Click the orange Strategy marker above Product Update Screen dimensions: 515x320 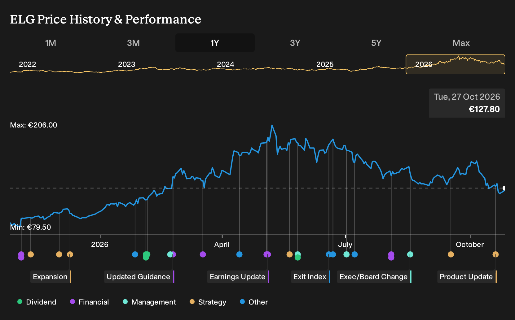click(495, 254)
